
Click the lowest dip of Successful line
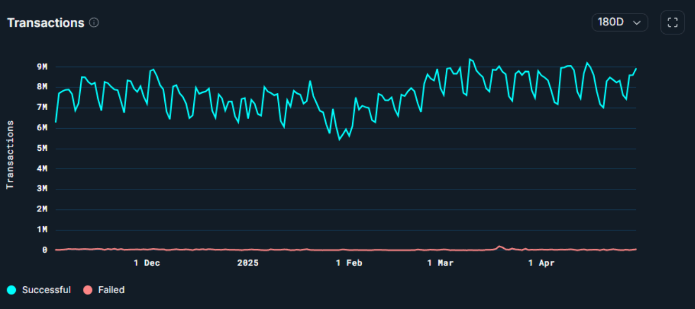coord(340,139)
